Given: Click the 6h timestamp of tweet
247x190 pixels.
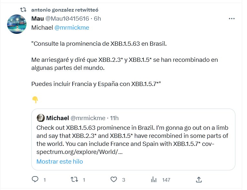Looking at the screenshot, I should 97,19.
